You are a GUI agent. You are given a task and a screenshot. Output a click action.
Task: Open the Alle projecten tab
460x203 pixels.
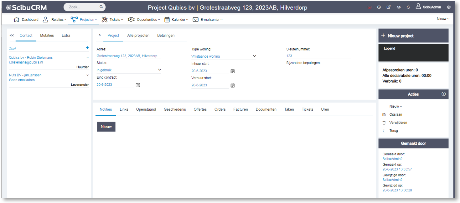click(x=138, y=36)
